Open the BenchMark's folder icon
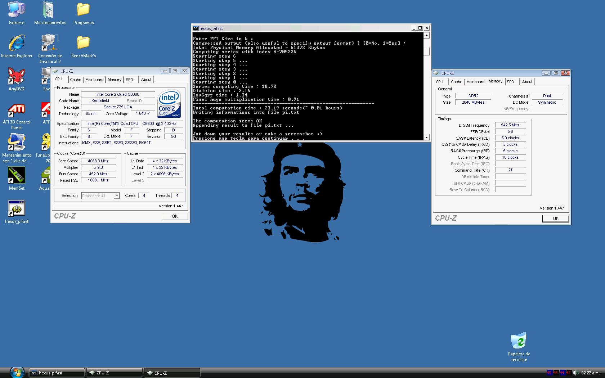Screen dimensions: 605x378 pyautogui.click(x=83, y=46)
